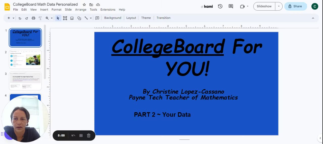
Task: Open the Theme panel
Action: click(146, 18)
